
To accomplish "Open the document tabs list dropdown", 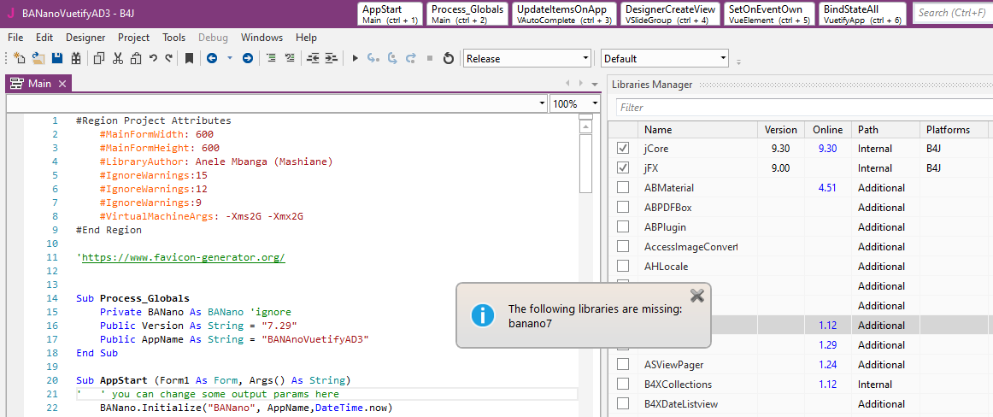I will click(595, 84).
